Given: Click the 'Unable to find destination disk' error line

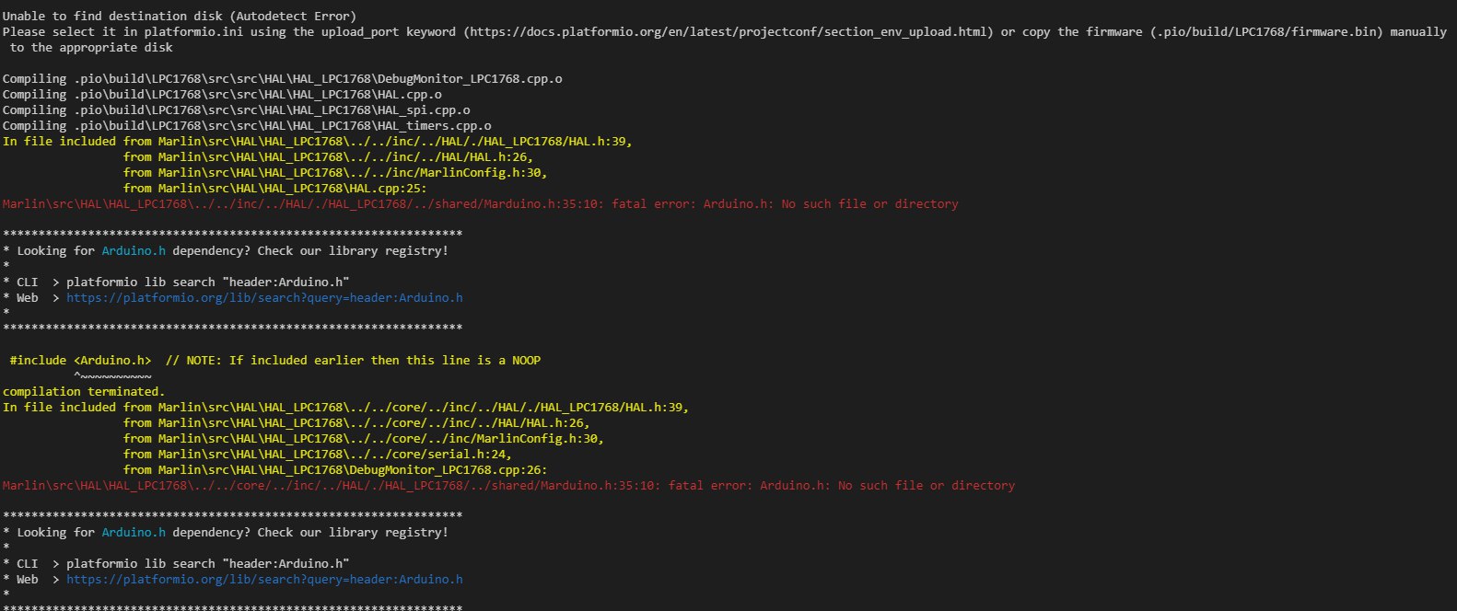Looking at the screenshot, I should pos(180,16).
